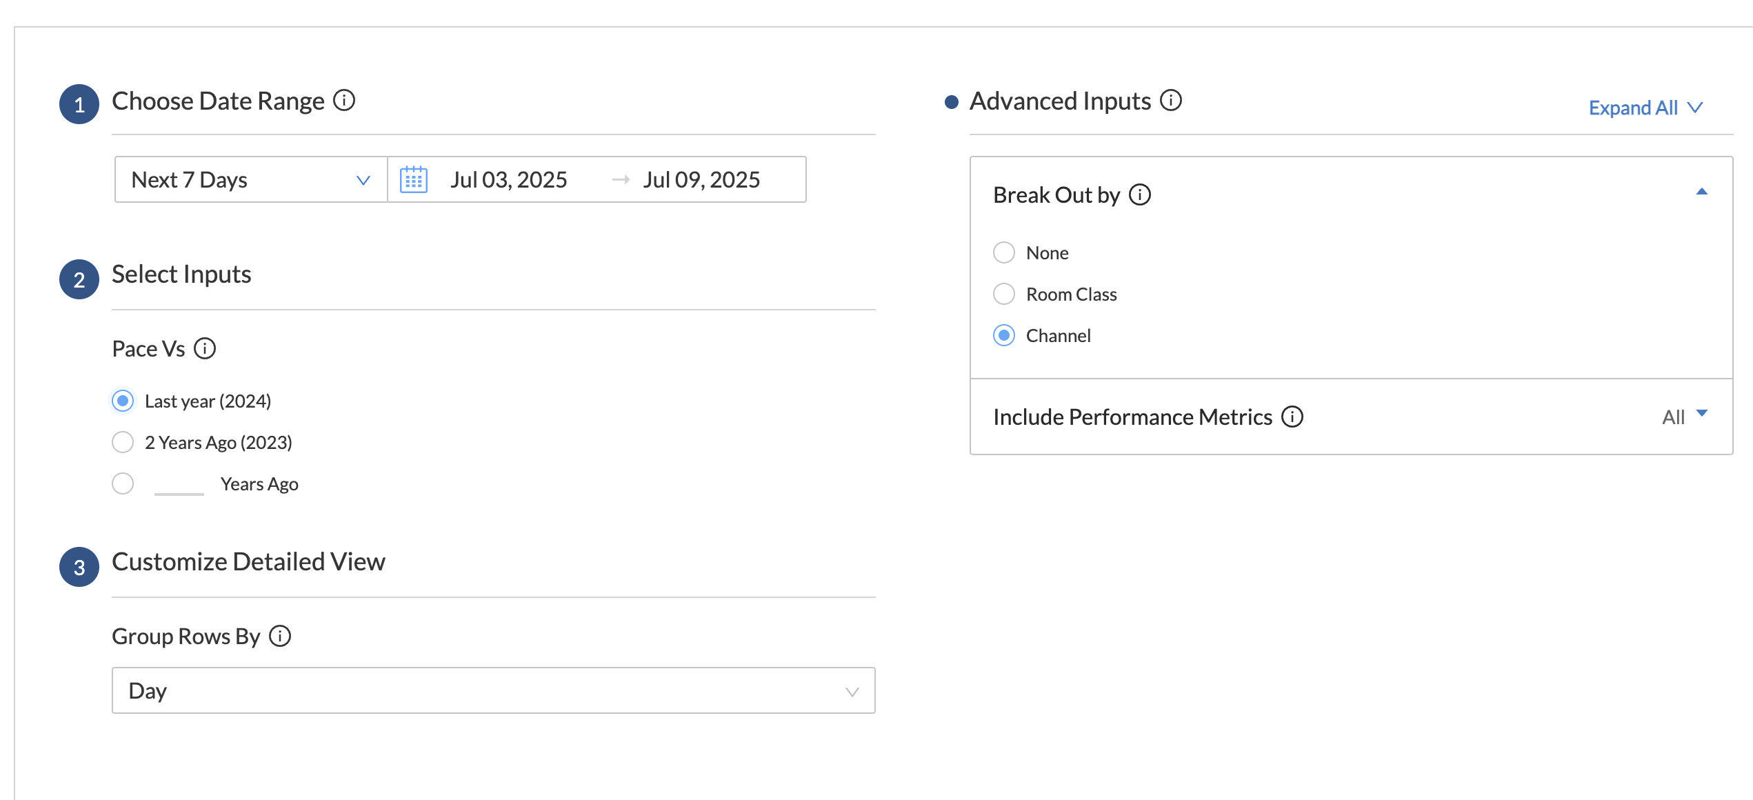Image resolution: width=1753 pixels, height=800 pixels.
Task: Open the Next 7 Days dropdown
Action: pos(251,180)
